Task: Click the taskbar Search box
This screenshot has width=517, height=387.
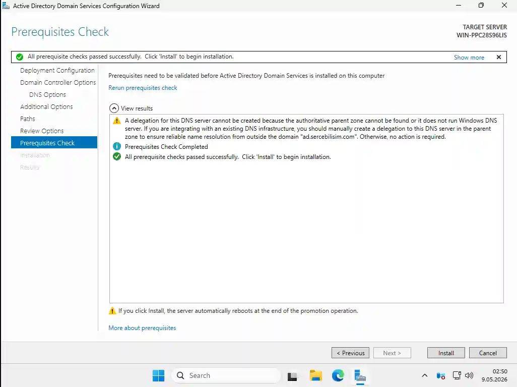Action: pyautogui.click(x=226, y=375)
